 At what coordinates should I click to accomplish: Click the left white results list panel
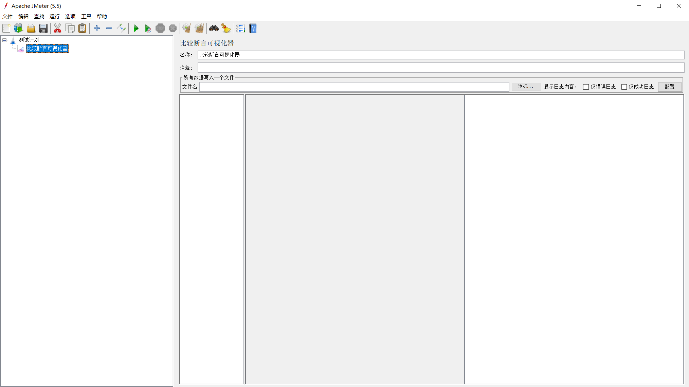click(212, 239)
